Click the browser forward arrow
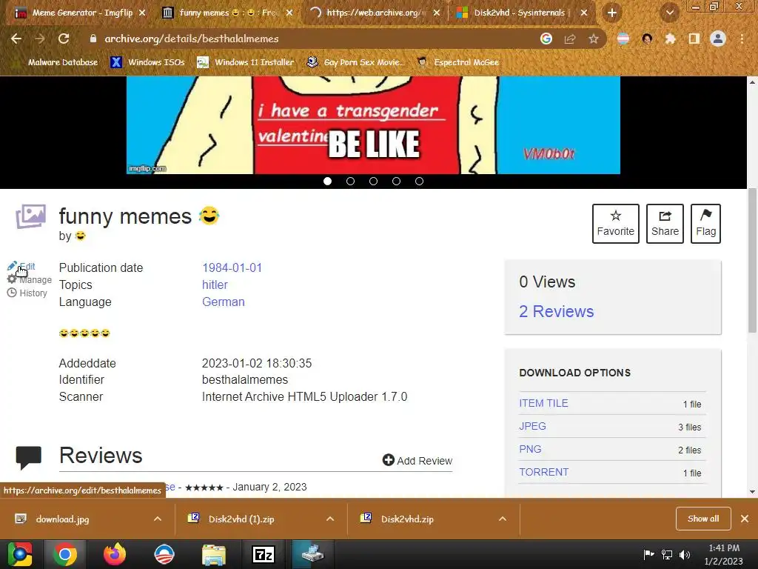758x569 pixels. (x=40, y=39)
